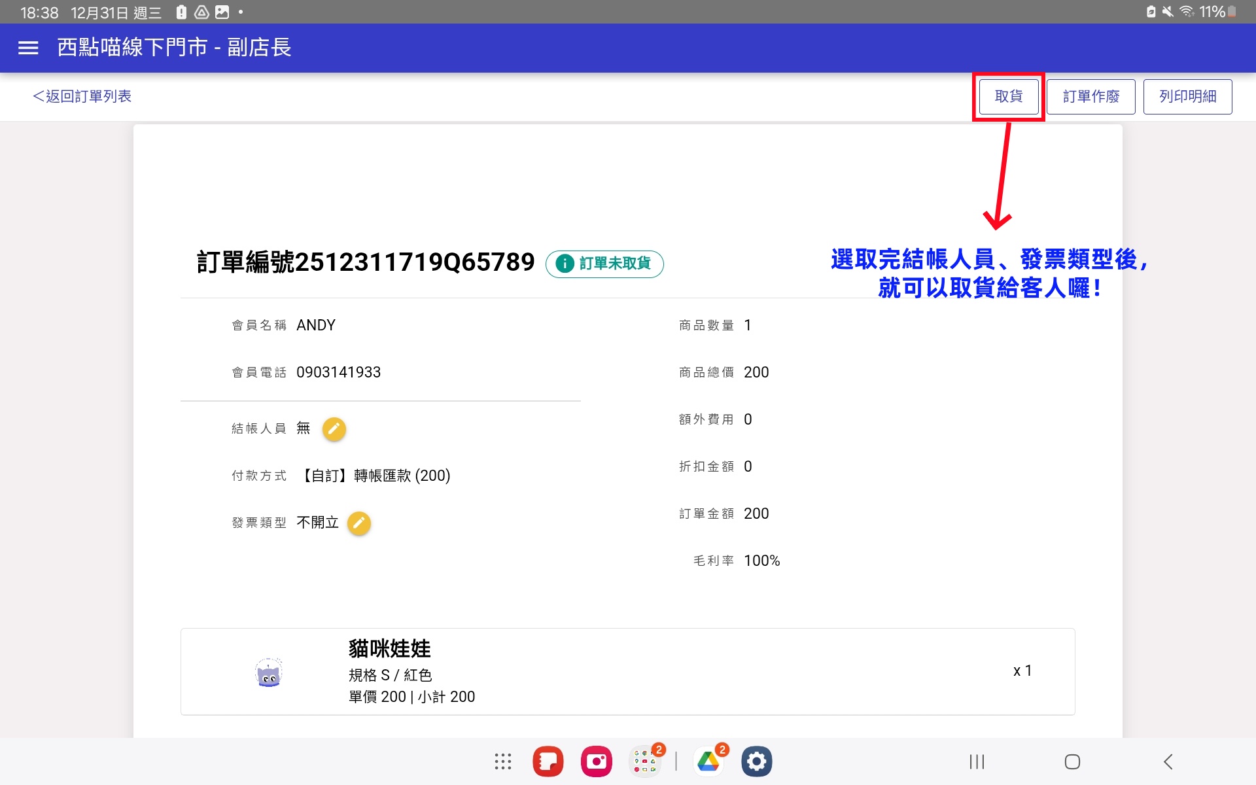
Task: Click the 列印明細 button
Action: pyautogui.click(x=1187, y=97)
